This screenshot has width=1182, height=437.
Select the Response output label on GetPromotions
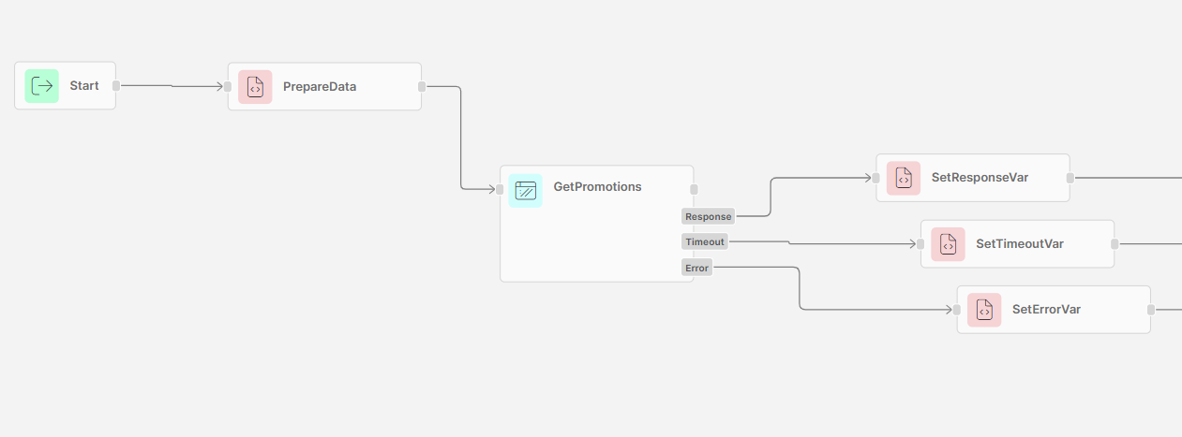(x=708, y=217)
